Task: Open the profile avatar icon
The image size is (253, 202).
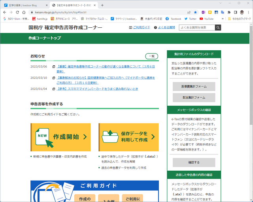Action: pyautogui.click(x=242, y=12)
